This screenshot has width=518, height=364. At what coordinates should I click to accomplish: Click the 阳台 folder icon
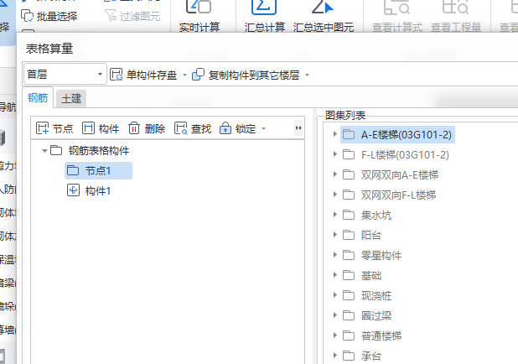click(349, 235)
